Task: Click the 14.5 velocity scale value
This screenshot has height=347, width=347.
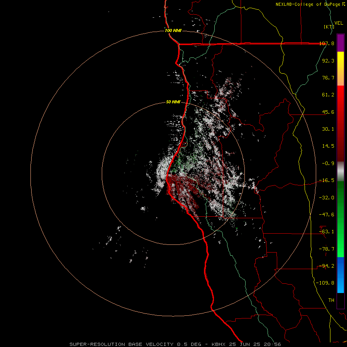Action: 328,146
